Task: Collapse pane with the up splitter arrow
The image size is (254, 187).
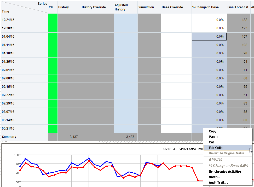Action: (x=3, y=142)
